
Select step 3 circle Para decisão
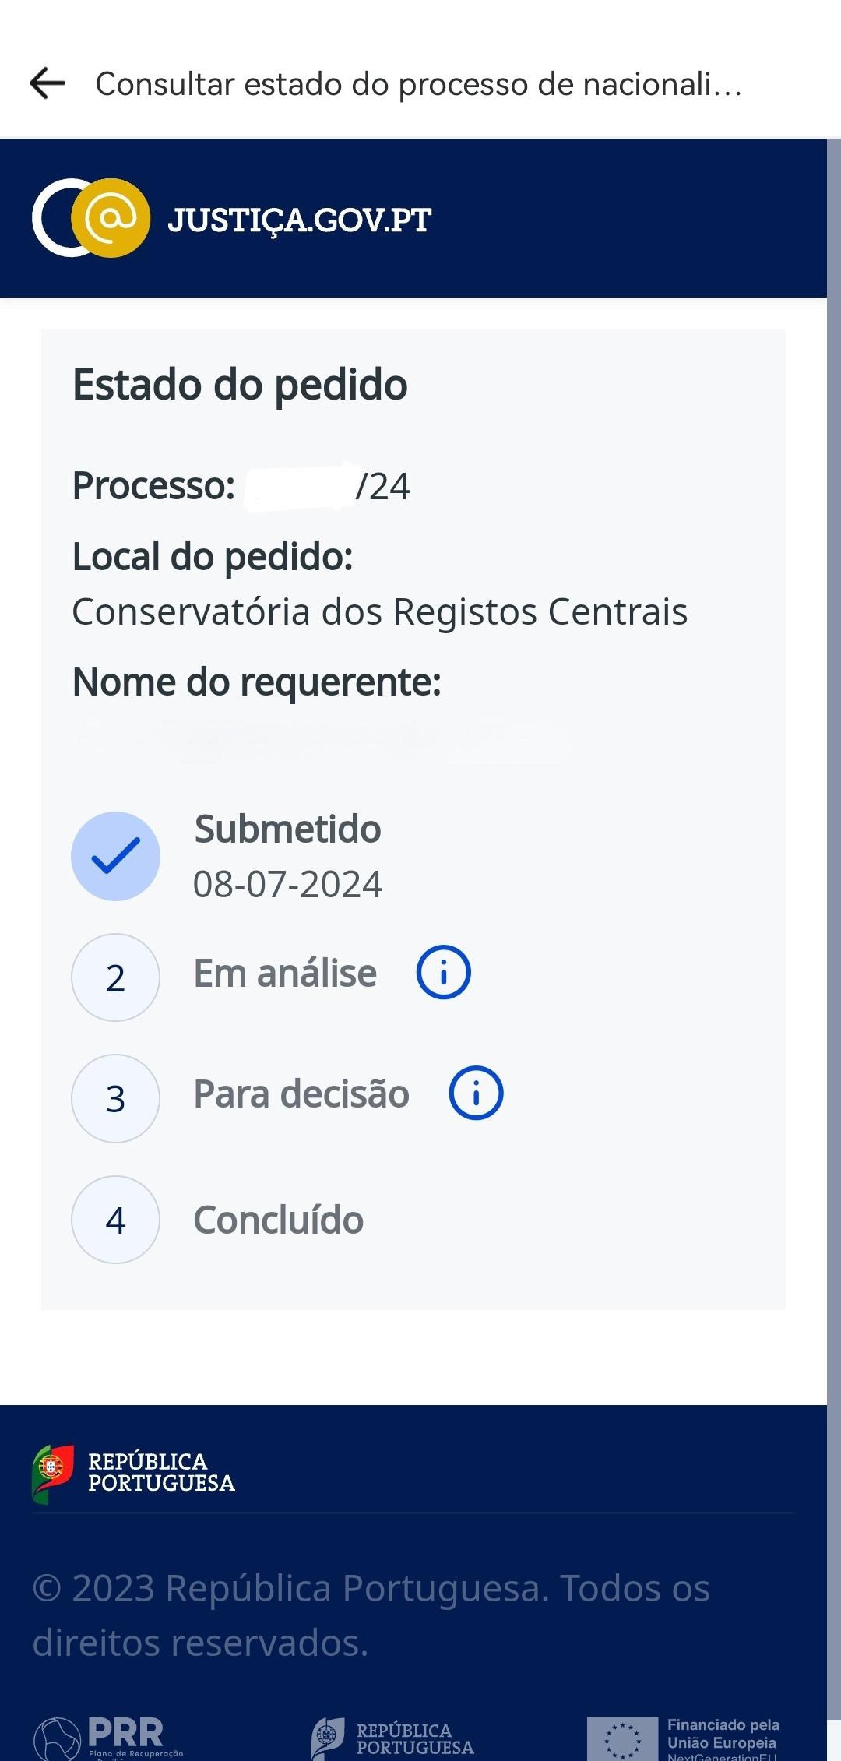click(115, 1098)
